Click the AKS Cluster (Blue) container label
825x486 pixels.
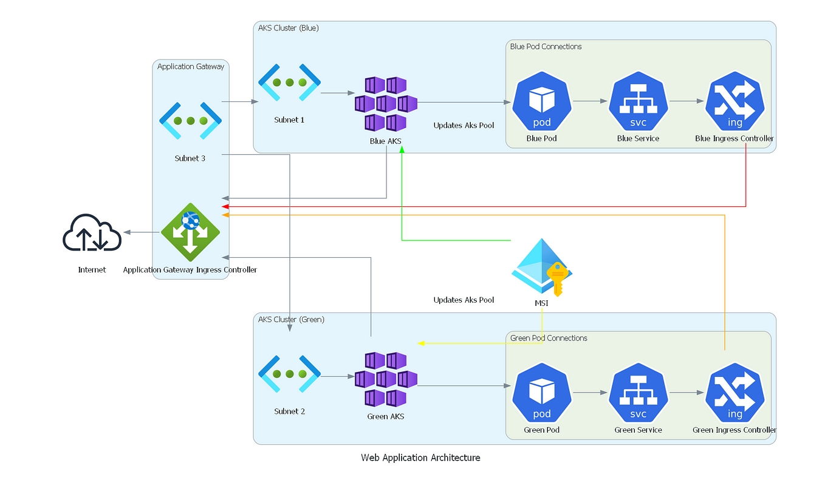[x=288, y=28]
